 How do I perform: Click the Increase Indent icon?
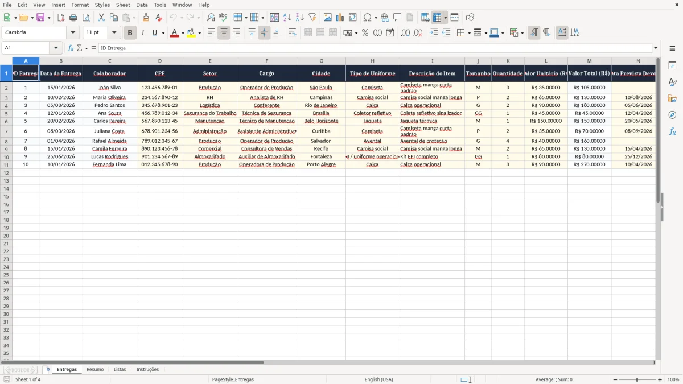[x=434, y=33]
